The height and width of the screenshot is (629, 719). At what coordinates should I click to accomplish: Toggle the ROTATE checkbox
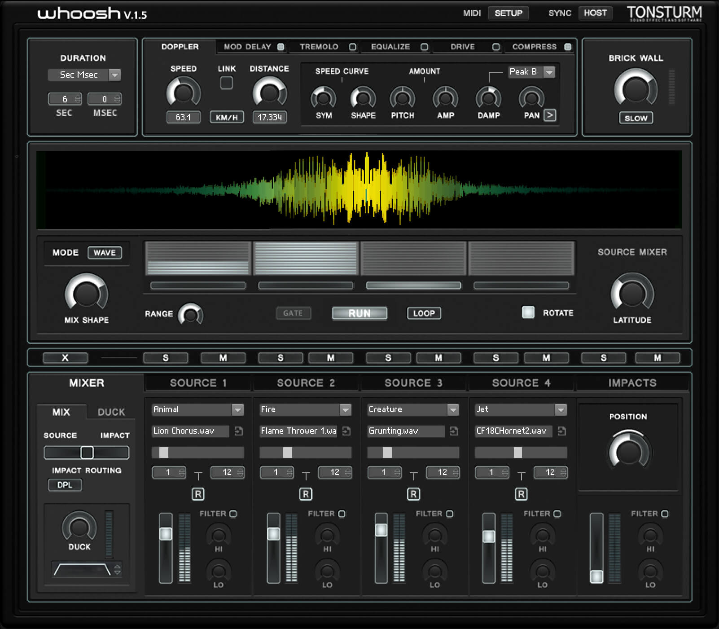528,312
